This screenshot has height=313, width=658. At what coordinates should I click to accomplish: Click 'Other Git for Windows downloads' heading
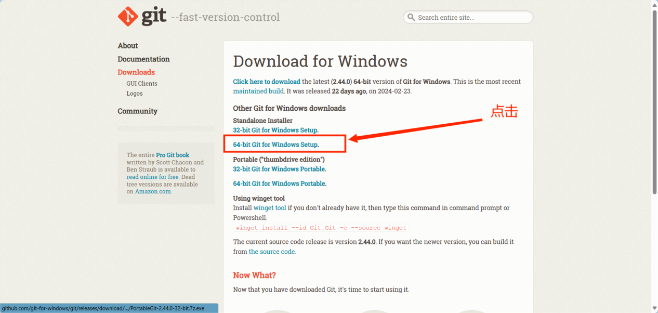(x=289, y=108)
